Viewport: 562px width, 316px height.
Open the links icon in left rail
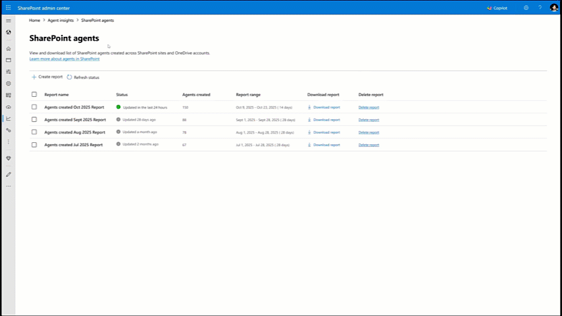(9, 130)
